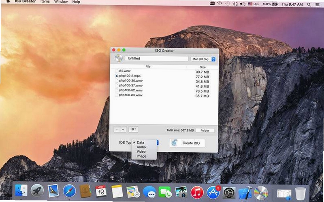Click the Folder button
324x202 pixels.
[x=205, y=130]
